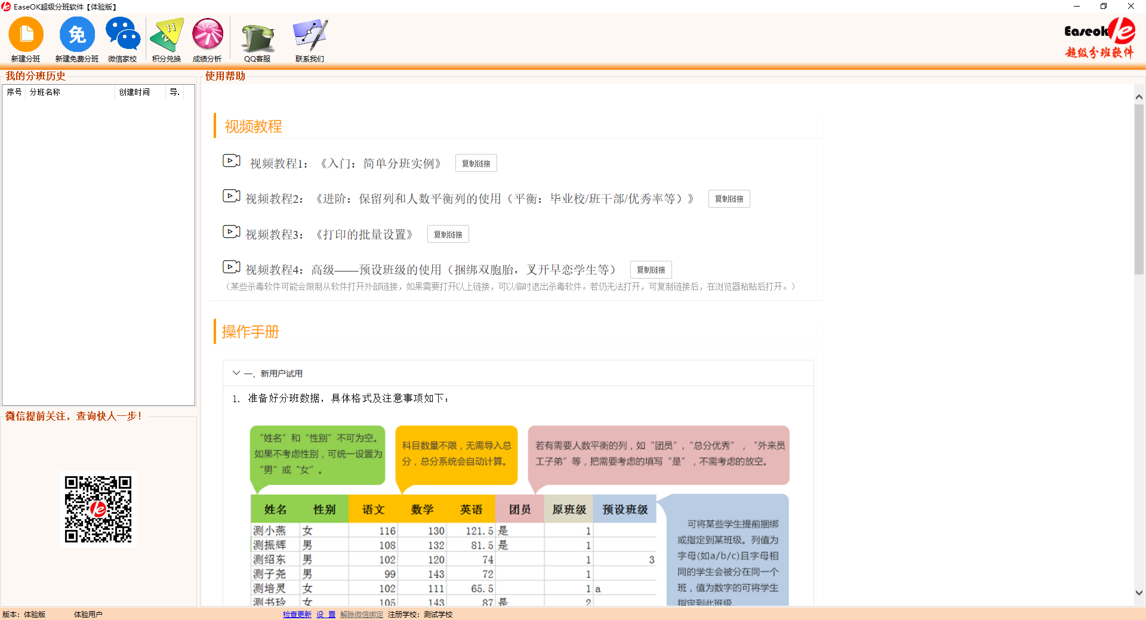Viewport: 1146px width, 620px height.
Task: Click the 使用帮助 panel title
Action: 225,76
